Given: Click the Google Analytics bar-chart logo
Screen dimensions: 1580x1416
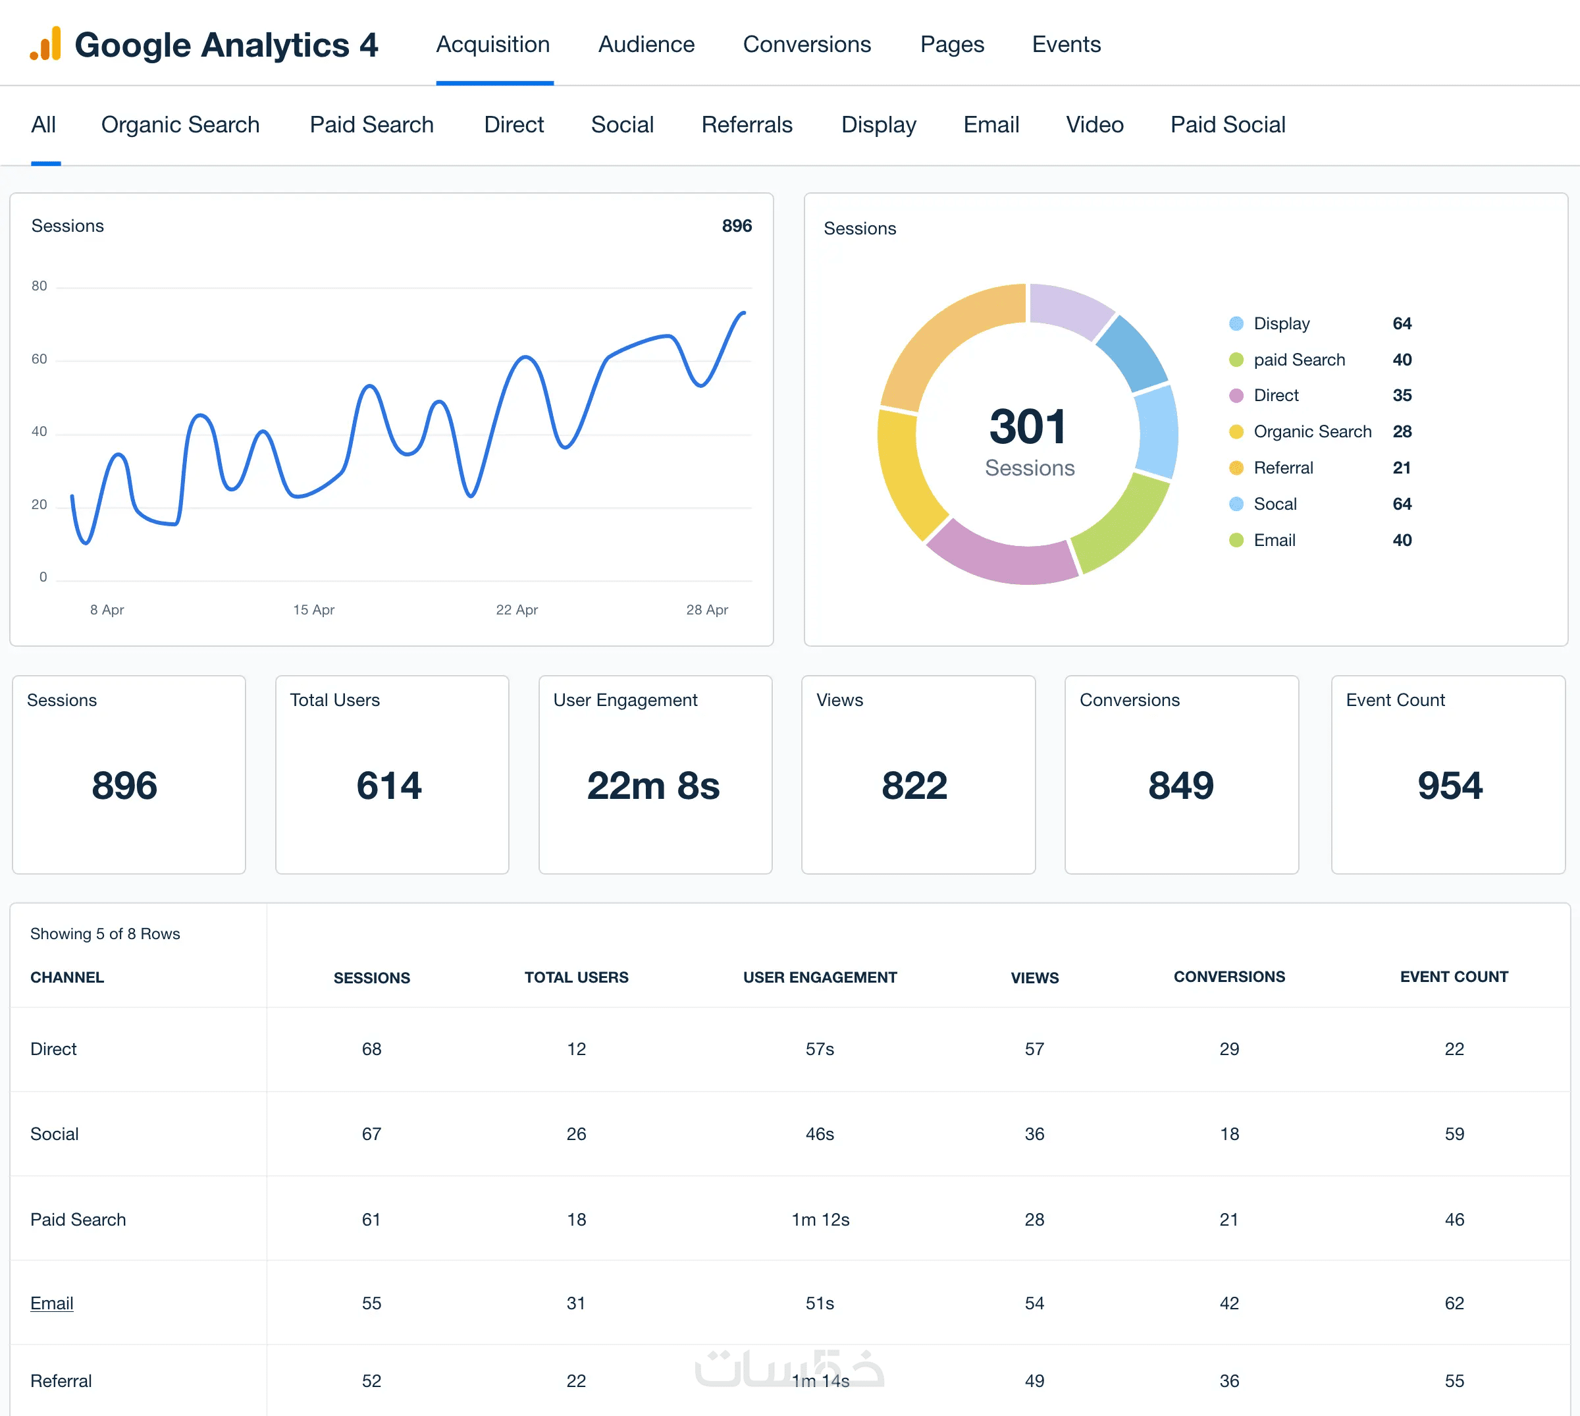Looking at the screenshot, I should [45, 44].
